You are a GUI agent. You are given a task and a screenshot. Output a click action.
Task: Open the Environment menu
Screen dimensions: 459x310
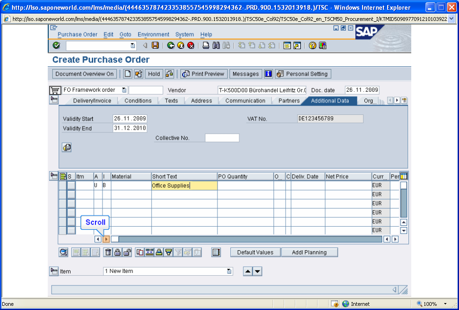[153, 34]
